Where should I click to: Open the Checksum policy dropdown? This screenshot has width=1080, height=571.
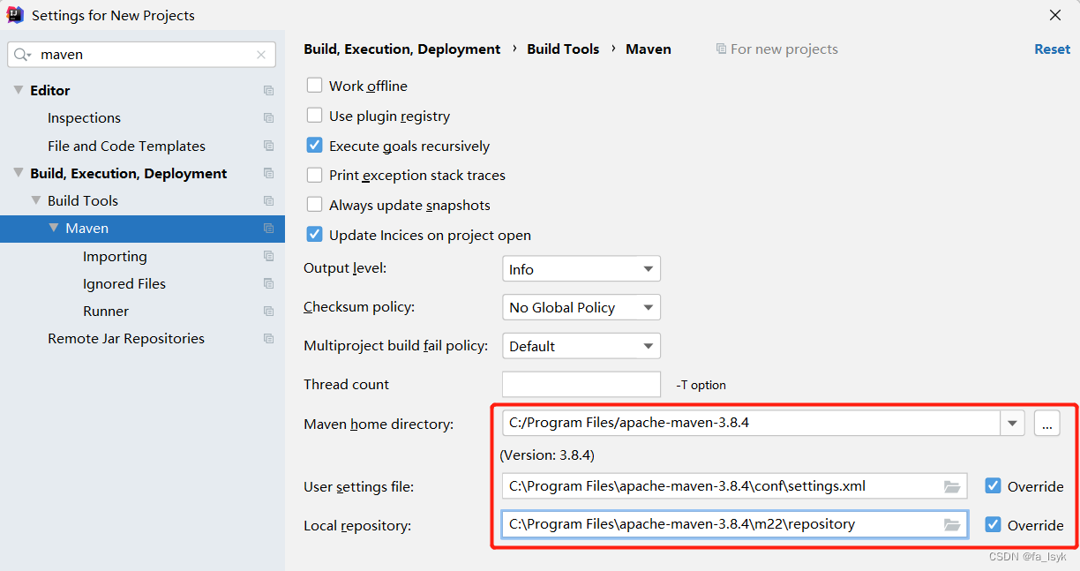coord(581,307)
